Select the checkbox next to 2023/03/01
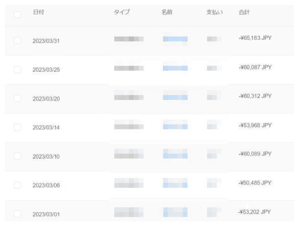304x238 pixels. pyautogui.click(x=17, y=214)
